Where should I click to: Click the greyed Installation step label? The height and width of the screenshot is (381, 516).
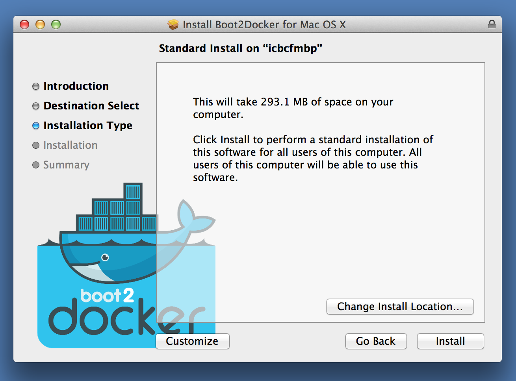tap(70, 145)
